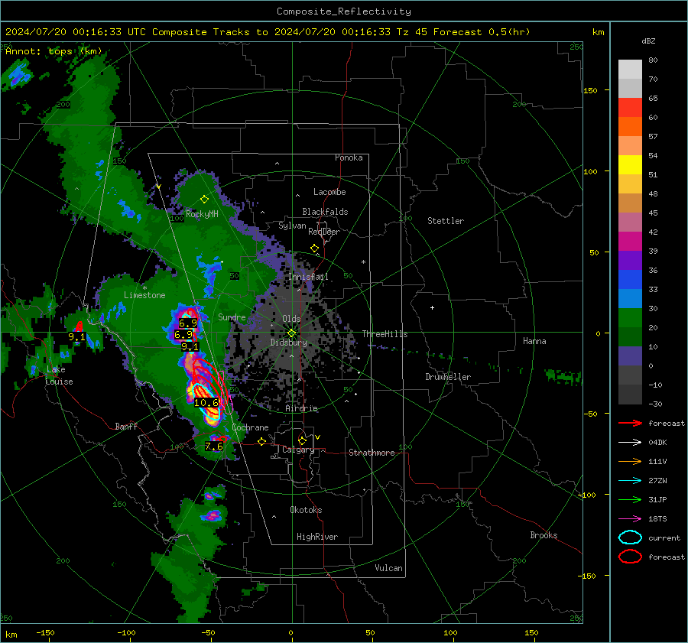Click the red forecast arrow in the legend
This screenshot has width=688, height=643.
[x=630, y=423]
